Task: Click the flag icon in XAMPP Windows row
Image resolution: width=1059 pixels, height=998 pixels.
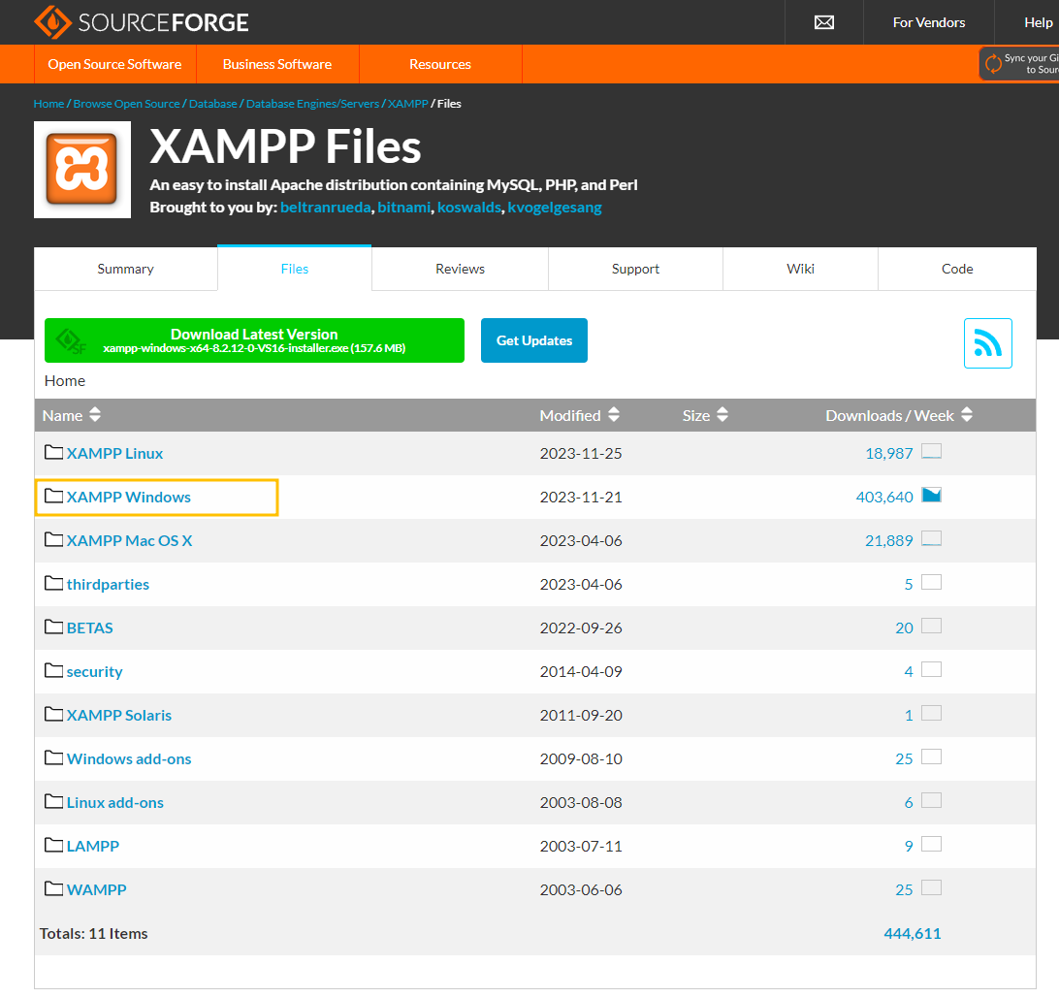Action: point(931,494)
